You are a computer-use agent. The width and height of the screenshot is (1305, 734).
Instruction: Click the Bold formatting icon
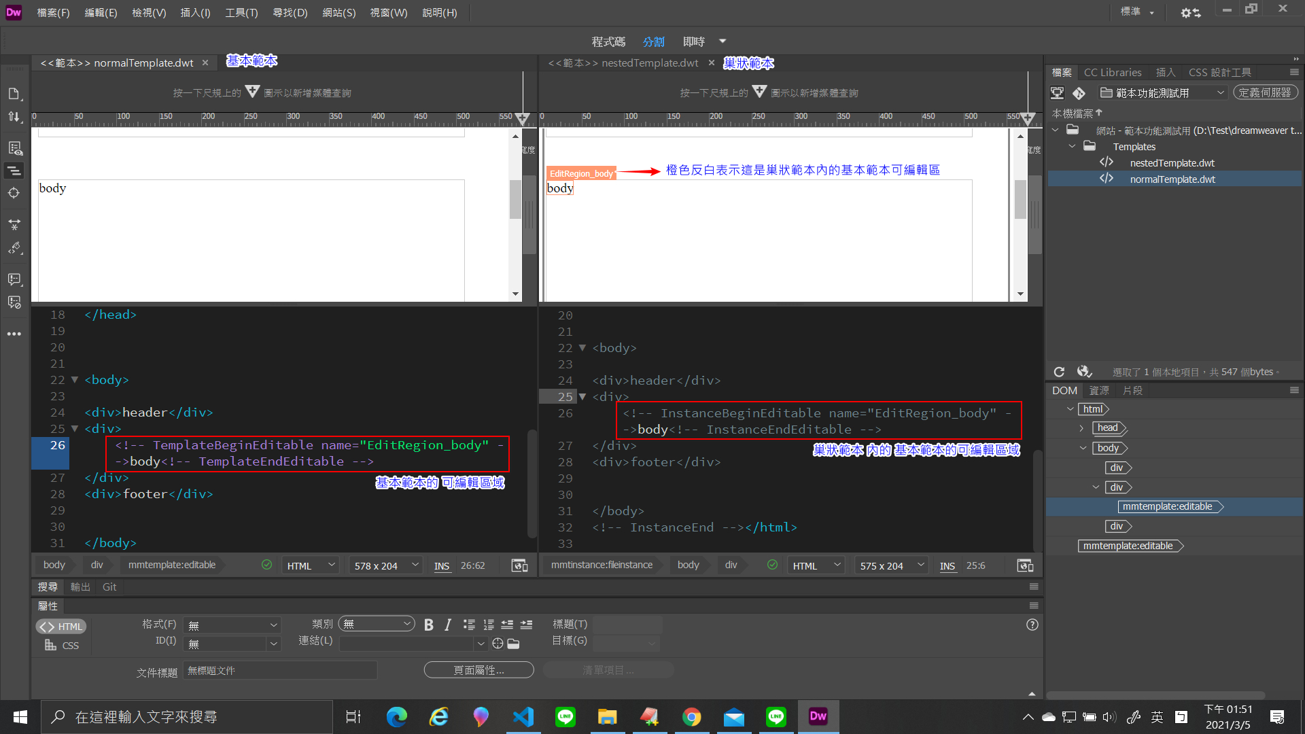pyautogui.click(x=428, y=625)
